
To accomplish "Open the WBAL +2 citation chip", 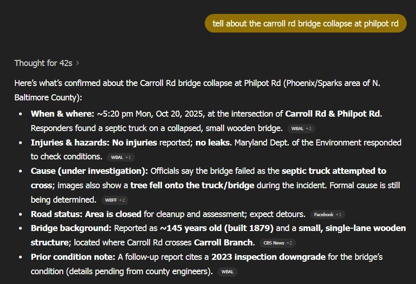I will pos(301,128).
